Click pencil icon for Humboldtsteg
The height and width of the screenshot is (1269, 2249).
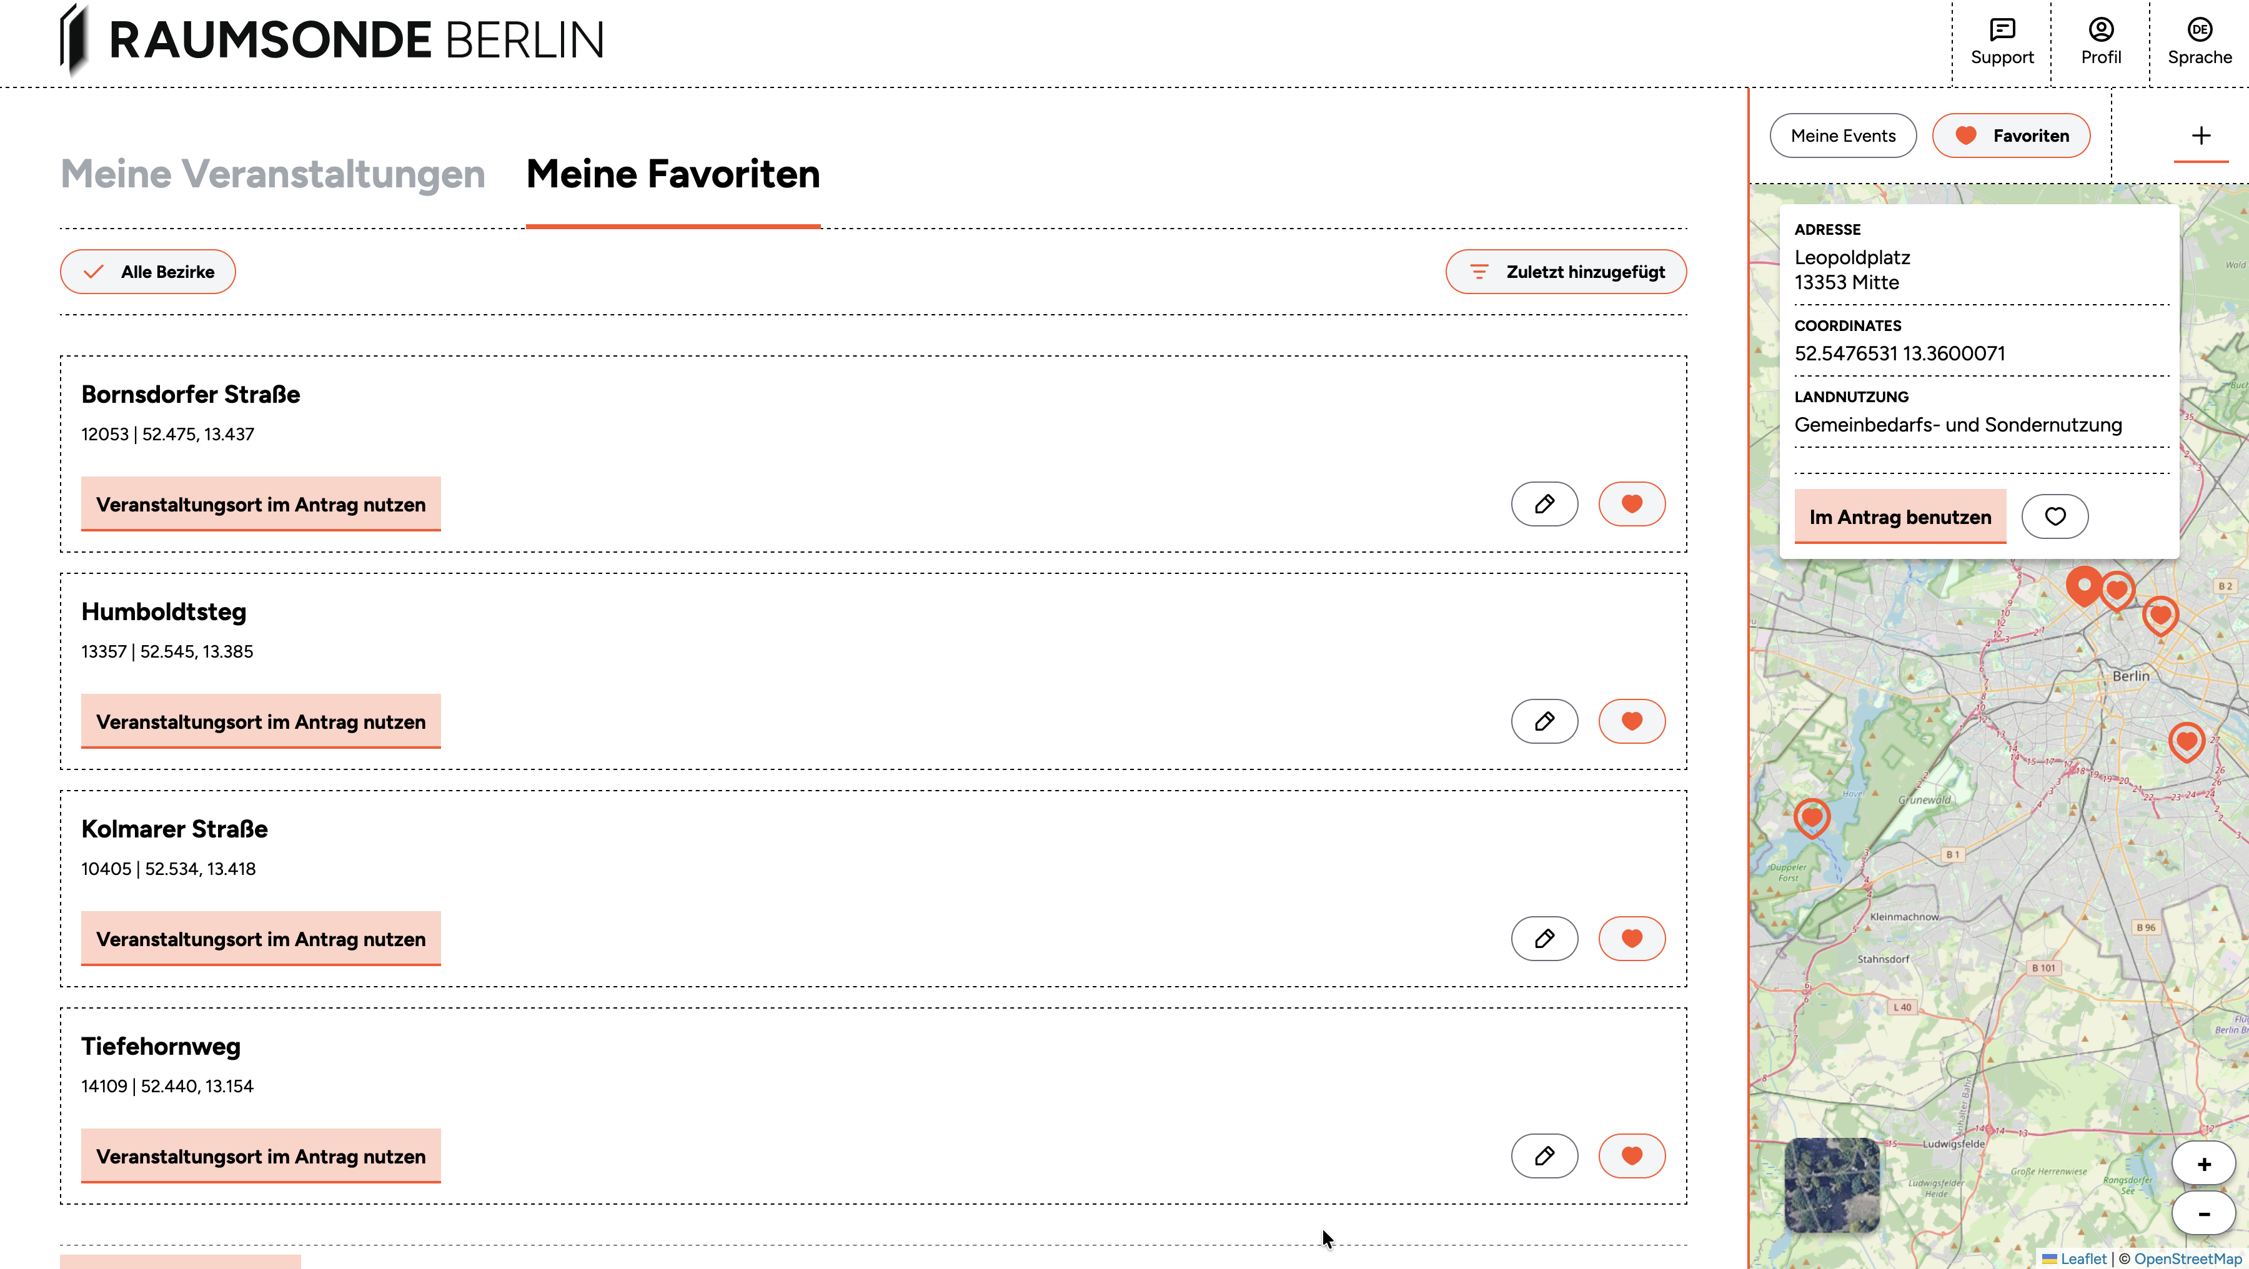click(x=1544, y=721)
